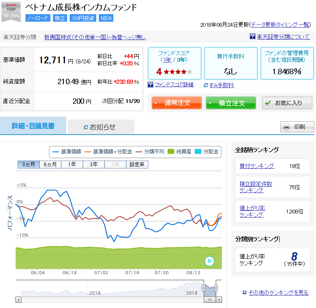316x308 pixels.
Task: Click the NISA tag
Action: tap(106, 18)
